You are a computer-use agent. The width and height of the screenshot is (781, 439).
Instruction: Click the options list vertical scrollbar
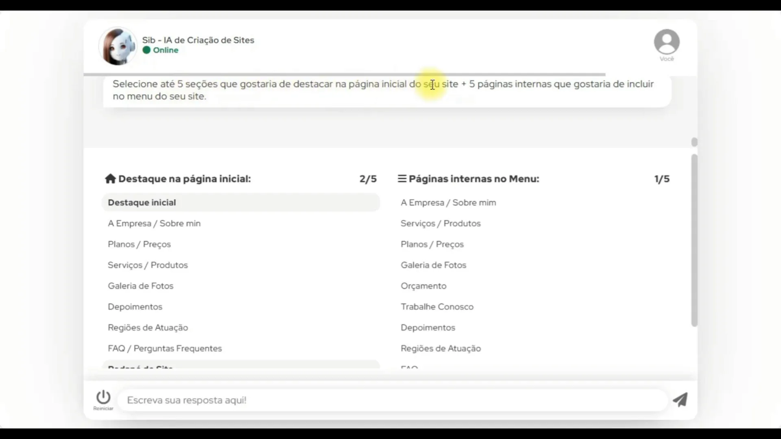click(694, 240)
